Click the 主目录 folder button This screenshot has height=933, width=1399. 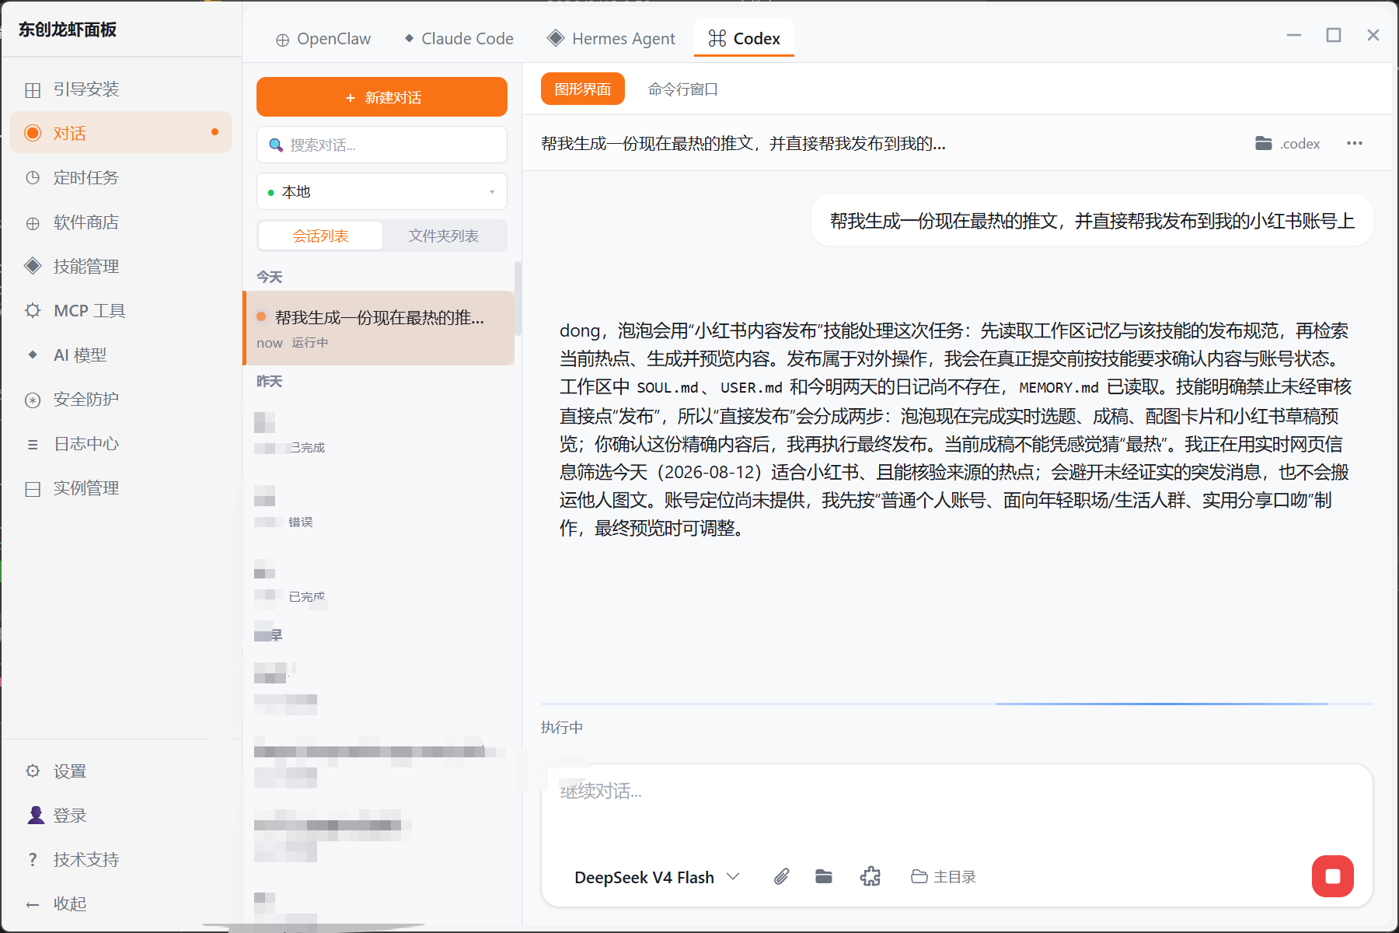tap(944, 877)
